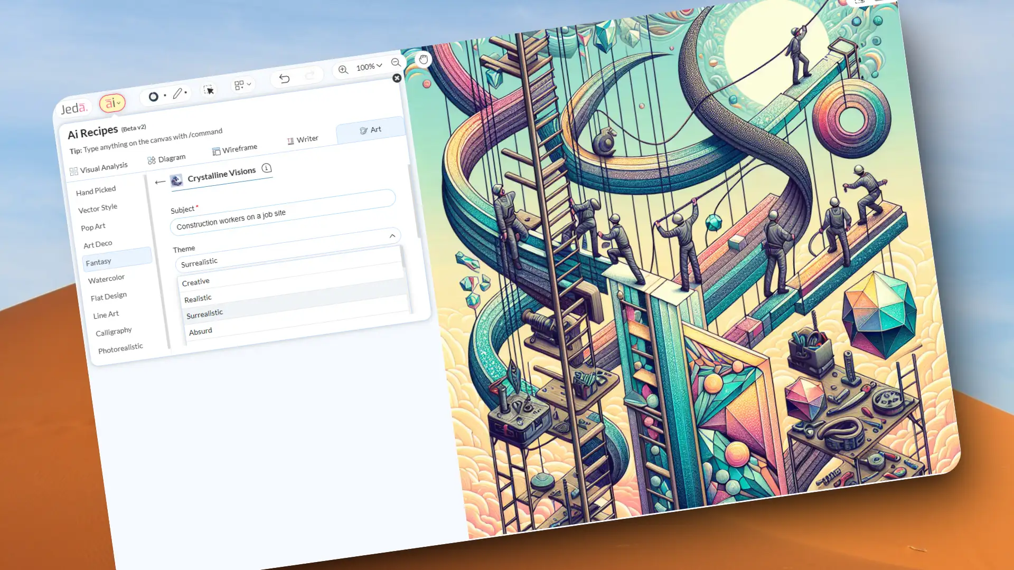
Task: Collapse the Theme dropdown chevron
Action: coord(392,236)
